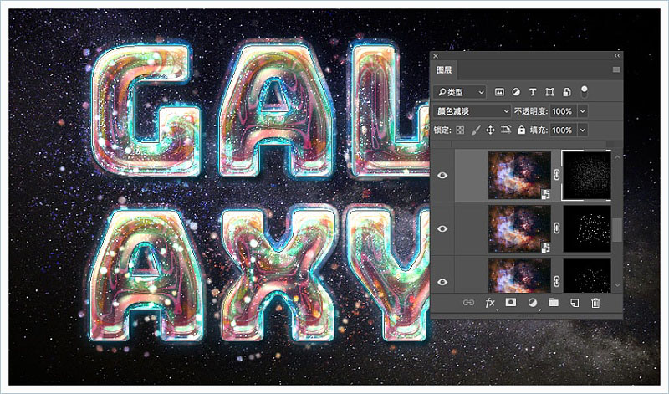669x394 pixels.
Task: Click the 填充 100% value field
Action: tap(563, 130)
